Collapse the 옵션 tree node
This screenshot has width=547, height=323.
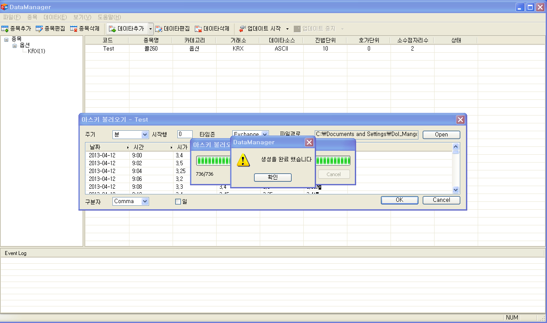[x=14, y=45]
